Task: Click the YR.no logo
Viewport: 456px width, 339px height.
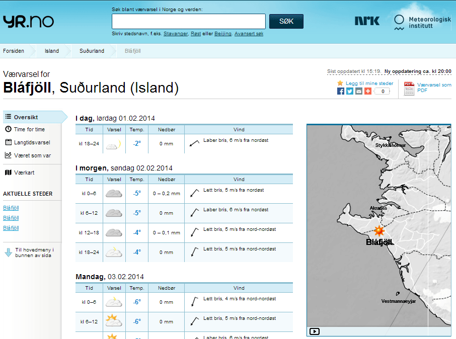Action: coord(28,21)
